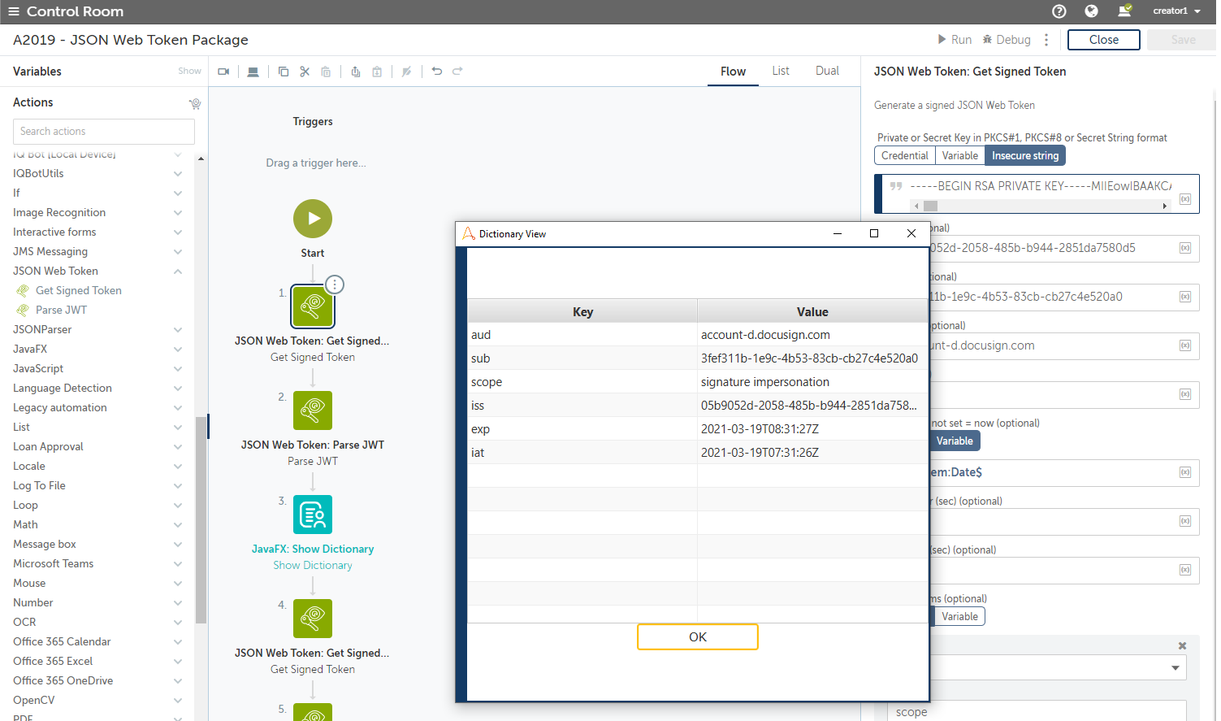Screen dimensions: 1221x721
Task: Click the scissors Cut icon in toolbar
Action: click(305, 72)
